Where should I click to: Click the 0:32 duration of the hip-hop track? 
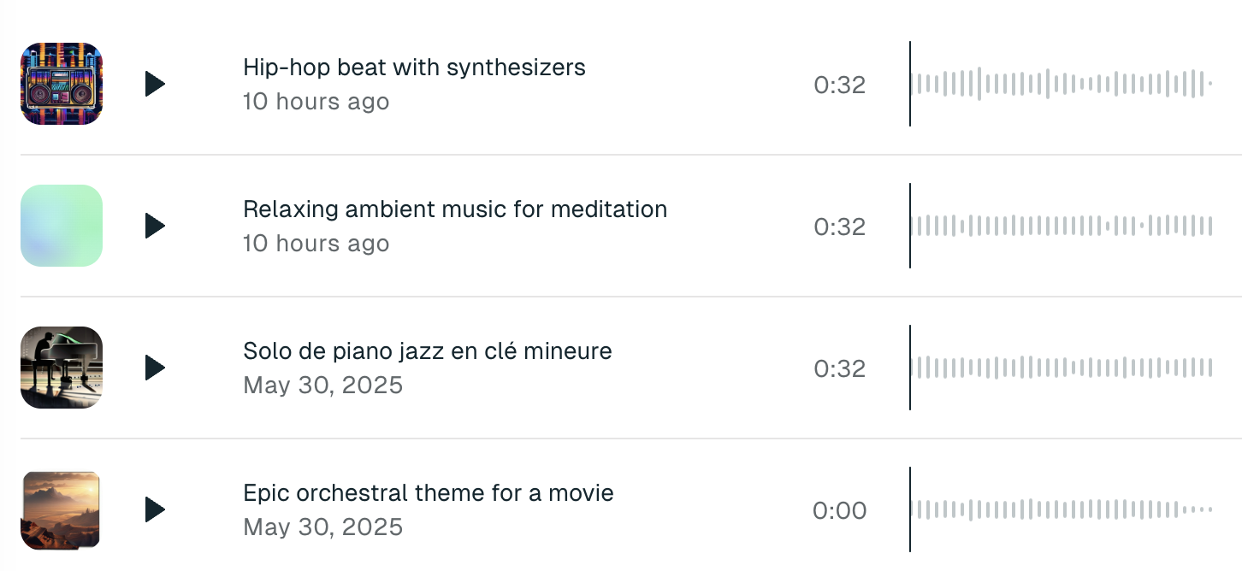click(x=839, y=83)
